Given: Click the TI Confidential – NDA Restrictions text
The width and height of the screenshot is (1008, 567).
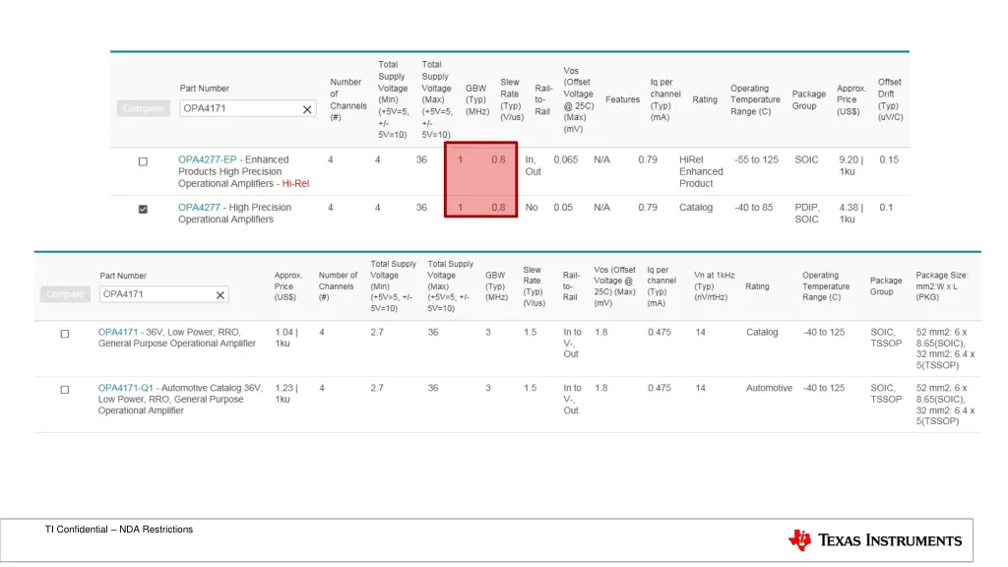Looking at the screenshot, I should (119, 529).
